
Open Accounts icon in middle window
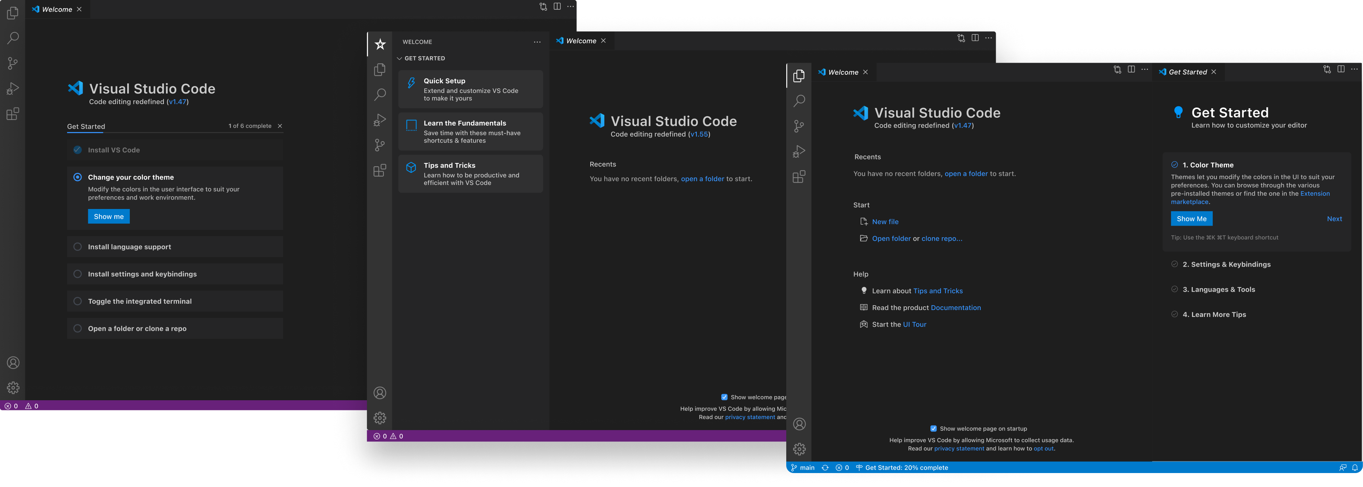point(380,393)
